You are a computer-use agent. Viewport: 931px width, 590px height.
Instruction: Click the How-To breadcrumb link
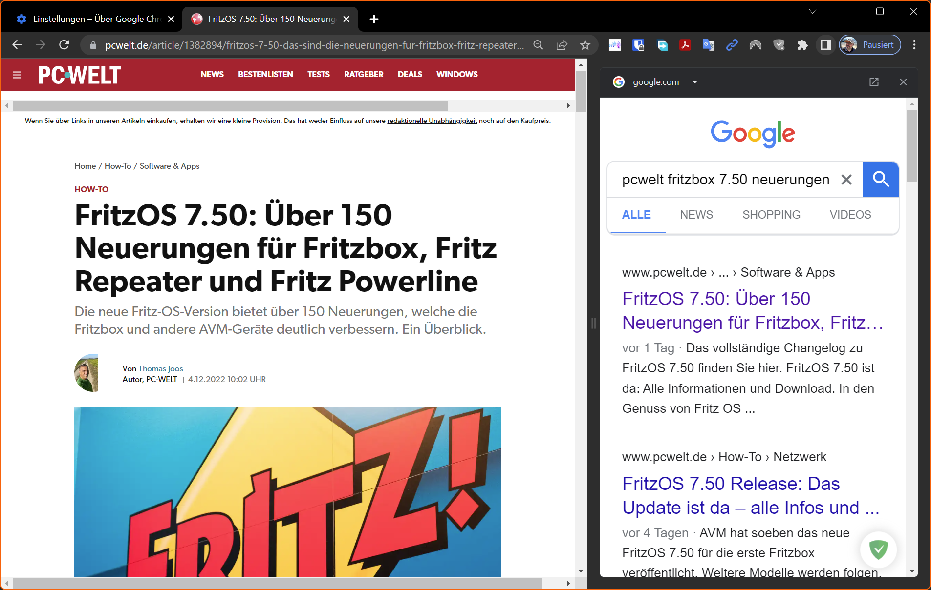(x=118, y=166)
